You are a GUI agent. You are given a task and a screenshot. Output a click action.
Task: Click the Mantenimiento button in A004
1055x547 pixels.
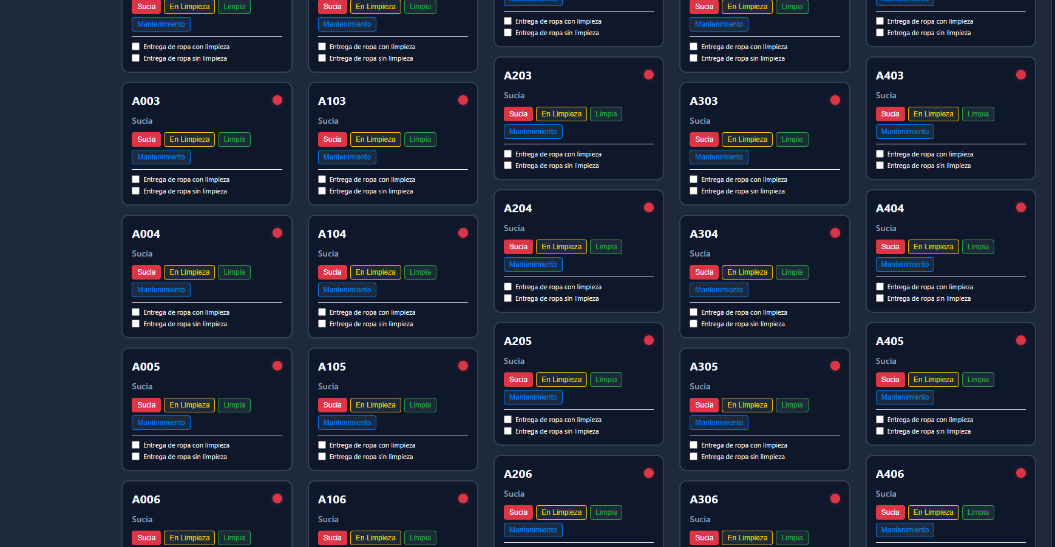point(161,290)
